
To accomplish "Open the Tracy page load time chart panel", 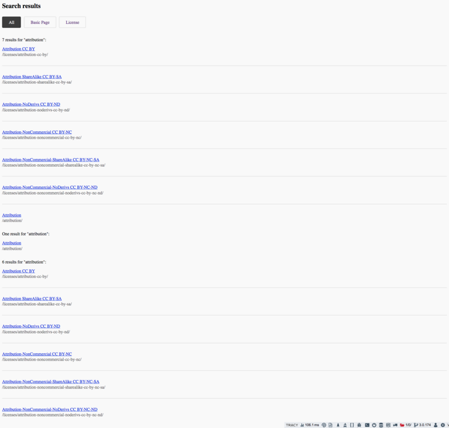I will (x=310, y=425).
